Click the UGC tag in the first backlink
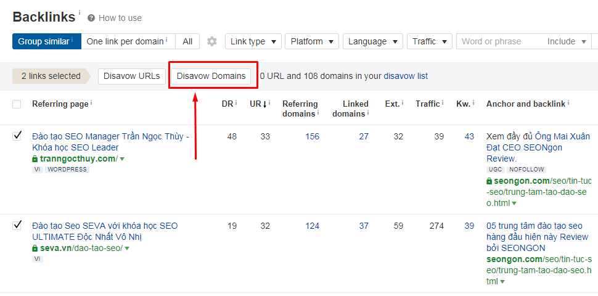The width and height of the screenshot is (598, 296). coord(496,170)
